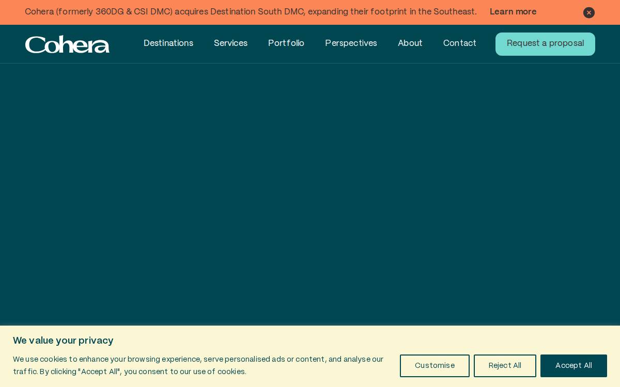Click the Destination South DMC acquisition announcement text
Viewport: 620px width, 387px height.
click(251, 12)
